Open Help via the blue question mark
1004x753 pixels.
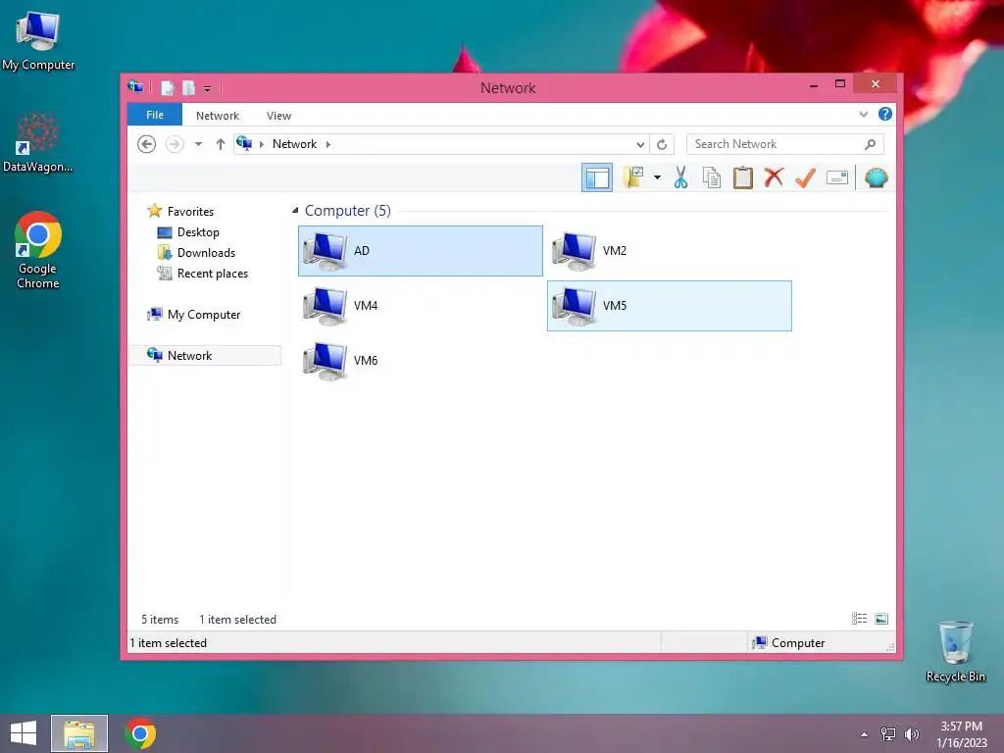(x=885, y=114)
